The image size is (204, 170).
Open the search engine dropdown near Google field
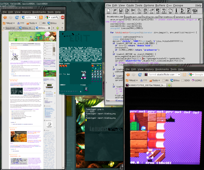click(x=191, y=75)
